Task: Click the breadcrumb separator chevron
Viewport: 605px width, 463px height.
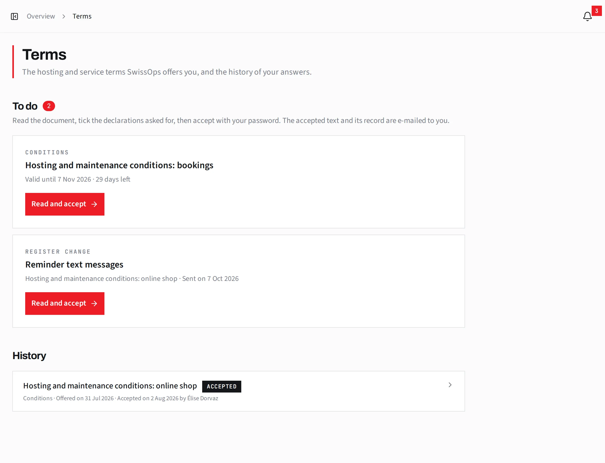Action: coord(64,16)
